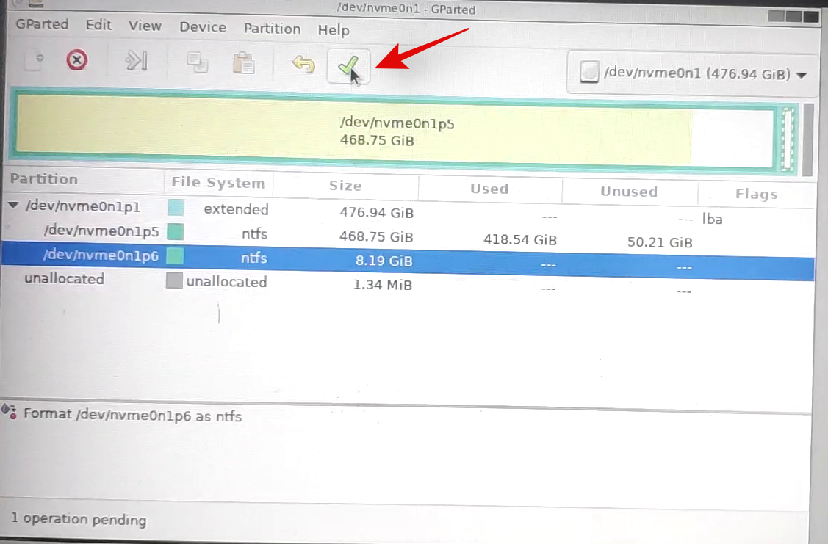Click the nvme0n1p6 ntfs color swatch
The image size is (828, 544).
pyautogui.click(x=175, y=256)
